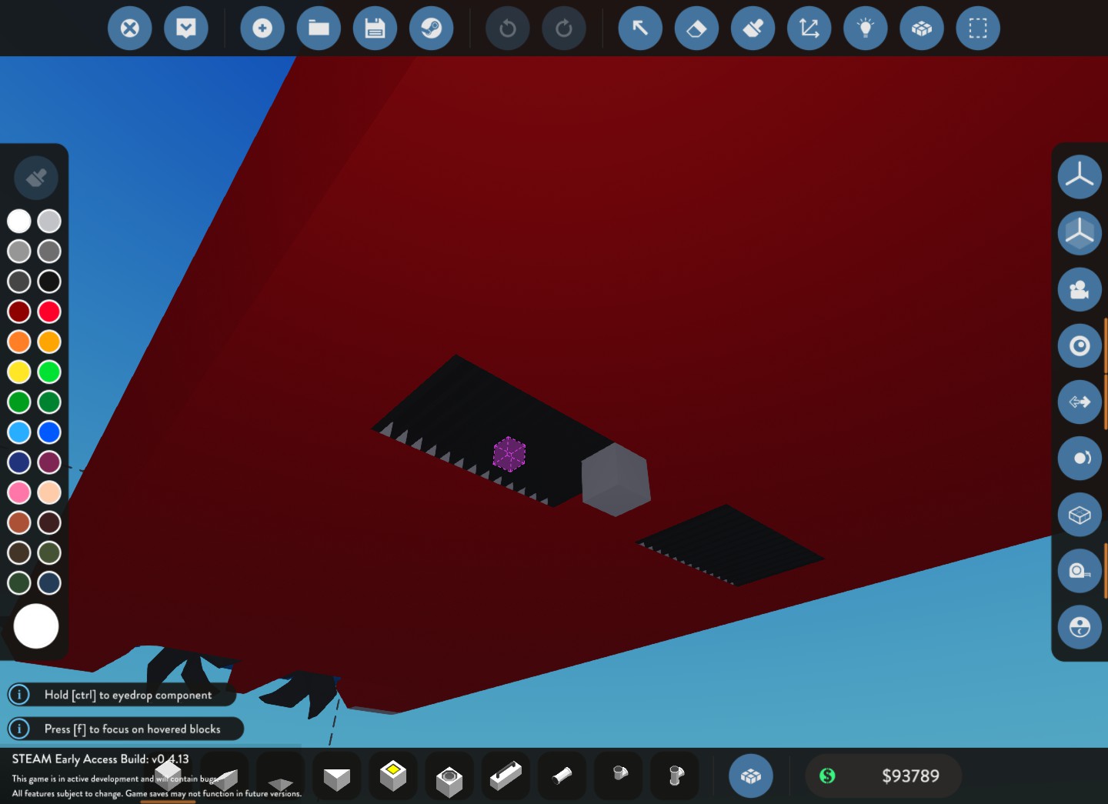1108x804 pixels.
Task: Activate the dashed rectangle selection tool
Action: pos(977,28)
